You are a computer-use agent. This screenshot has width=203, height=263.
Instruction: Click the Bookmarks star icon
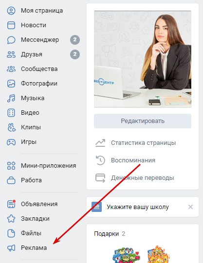(x=11, y=219)
